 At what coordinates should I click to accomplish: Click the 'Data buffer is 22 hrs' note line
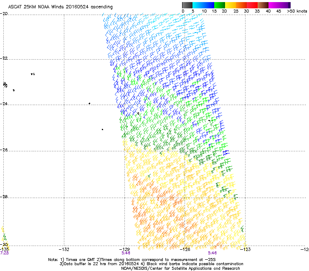tap(151, 264)
